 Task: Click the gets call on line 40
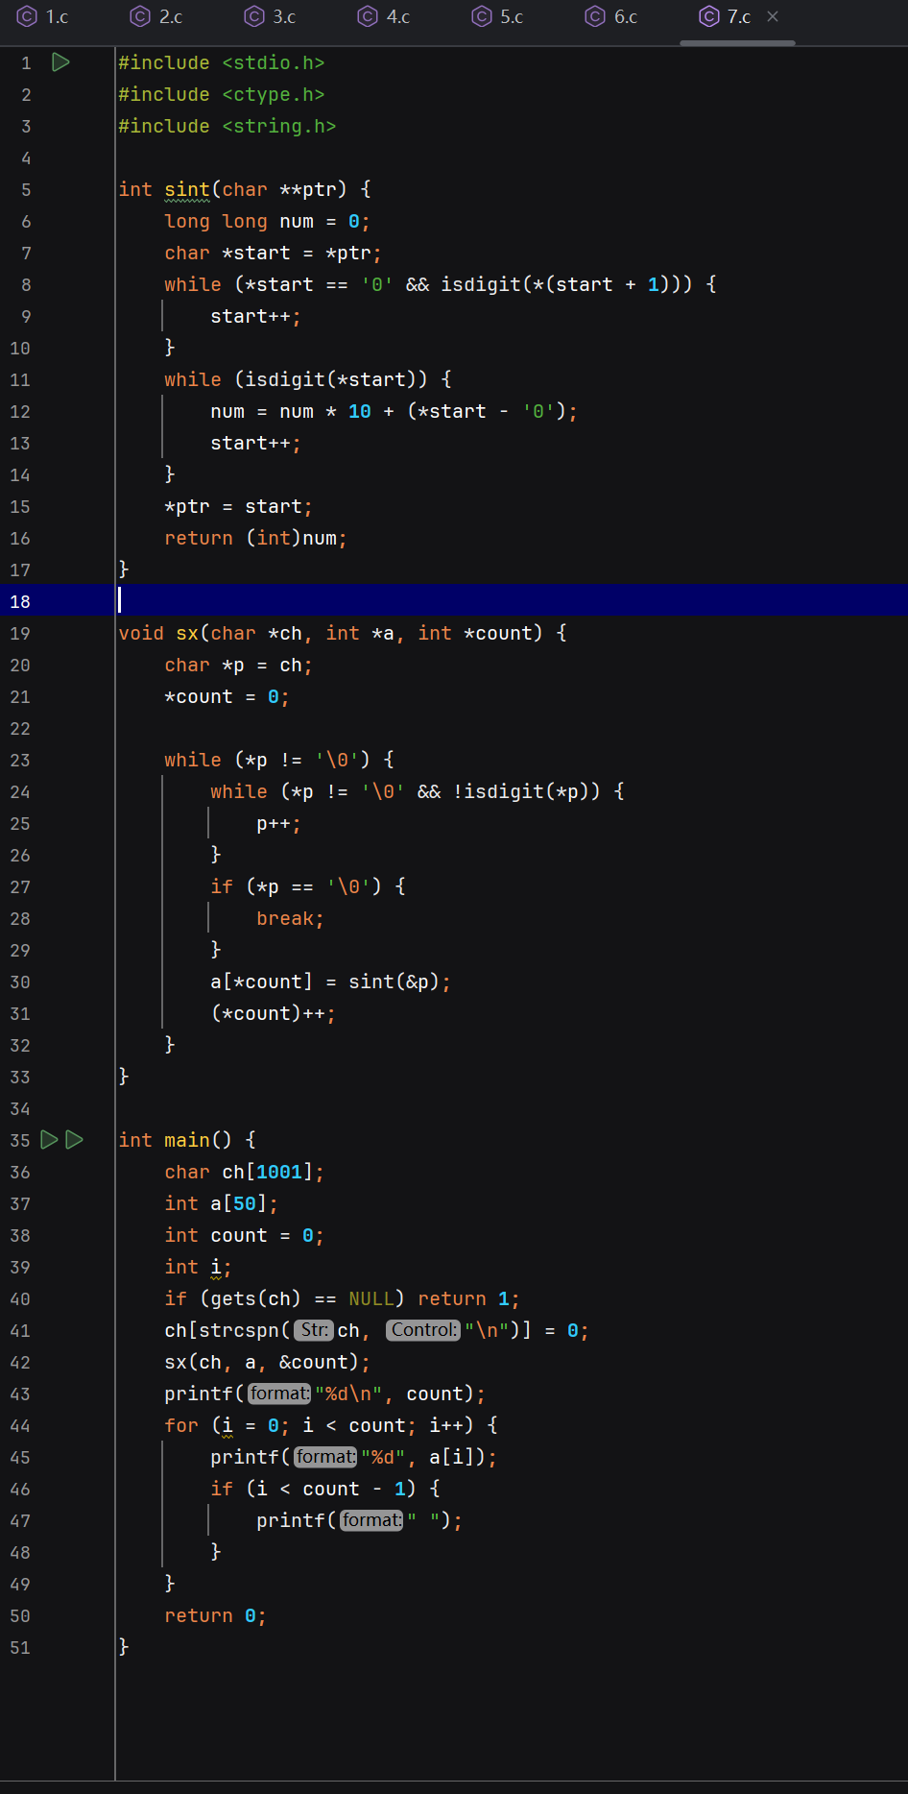(233, 1298)
